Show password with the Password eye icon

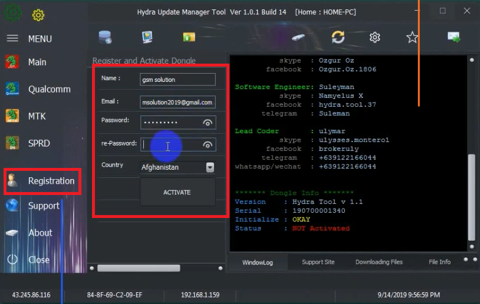point(208,123)
